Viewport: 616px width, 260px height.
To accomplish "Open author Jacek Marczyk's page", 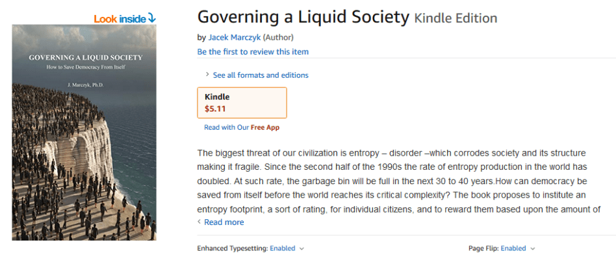I will [x=235, y=37].
